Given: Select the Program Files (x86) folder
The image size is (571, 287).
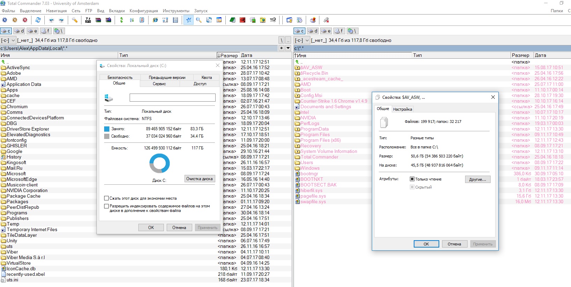Looking at the screenshot, I should coord(320,140).
